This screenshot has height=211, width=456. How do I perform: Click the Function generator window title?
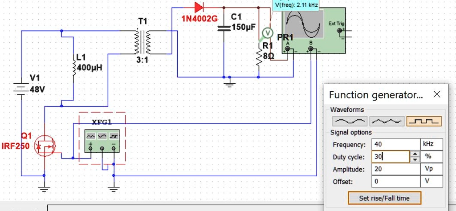point(376,95)
